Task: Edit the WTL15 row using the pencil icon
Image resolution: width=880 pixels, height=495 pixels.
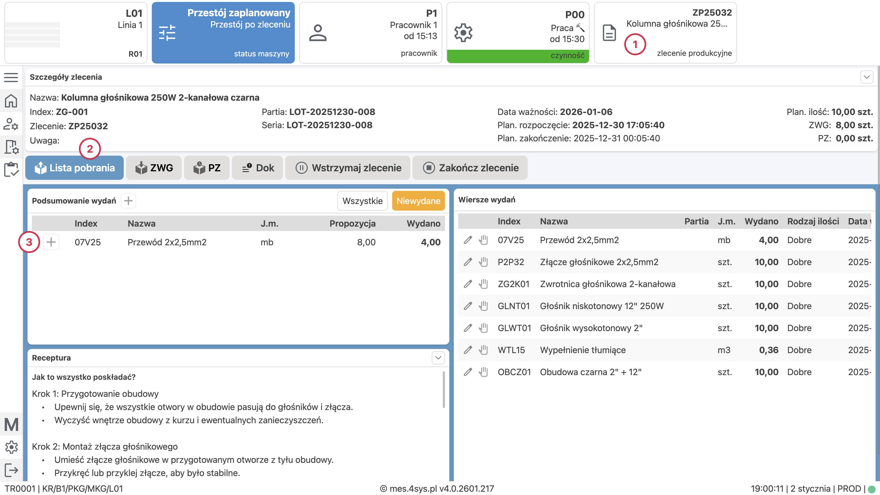Action: tap(468, 350)
